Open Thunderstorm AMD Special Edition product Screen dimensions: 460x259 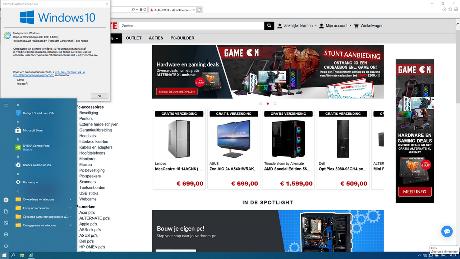288,139
